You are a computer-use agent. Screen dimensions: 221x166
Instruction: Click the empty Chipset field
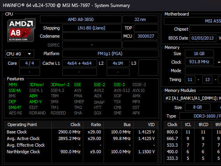point(205,29)
